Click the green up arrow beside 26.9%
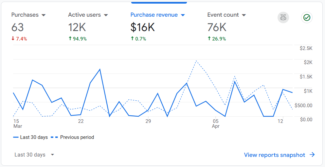This screenshot has height=167, width=325. [209, 39]
